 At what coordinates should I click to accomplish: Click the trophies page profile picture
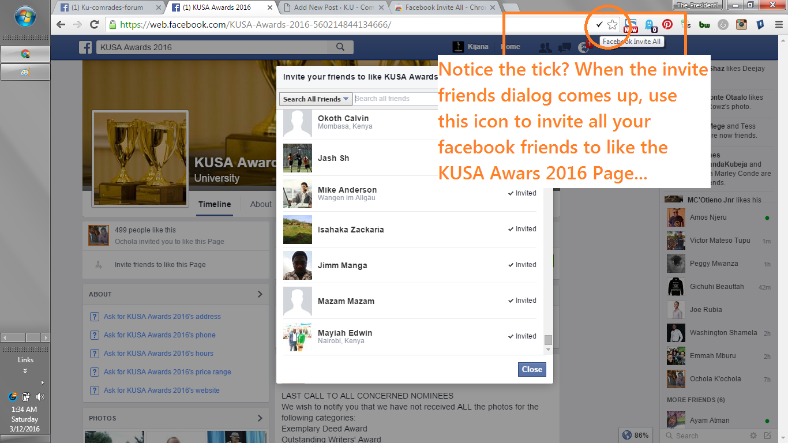click(x=141, y=159)
